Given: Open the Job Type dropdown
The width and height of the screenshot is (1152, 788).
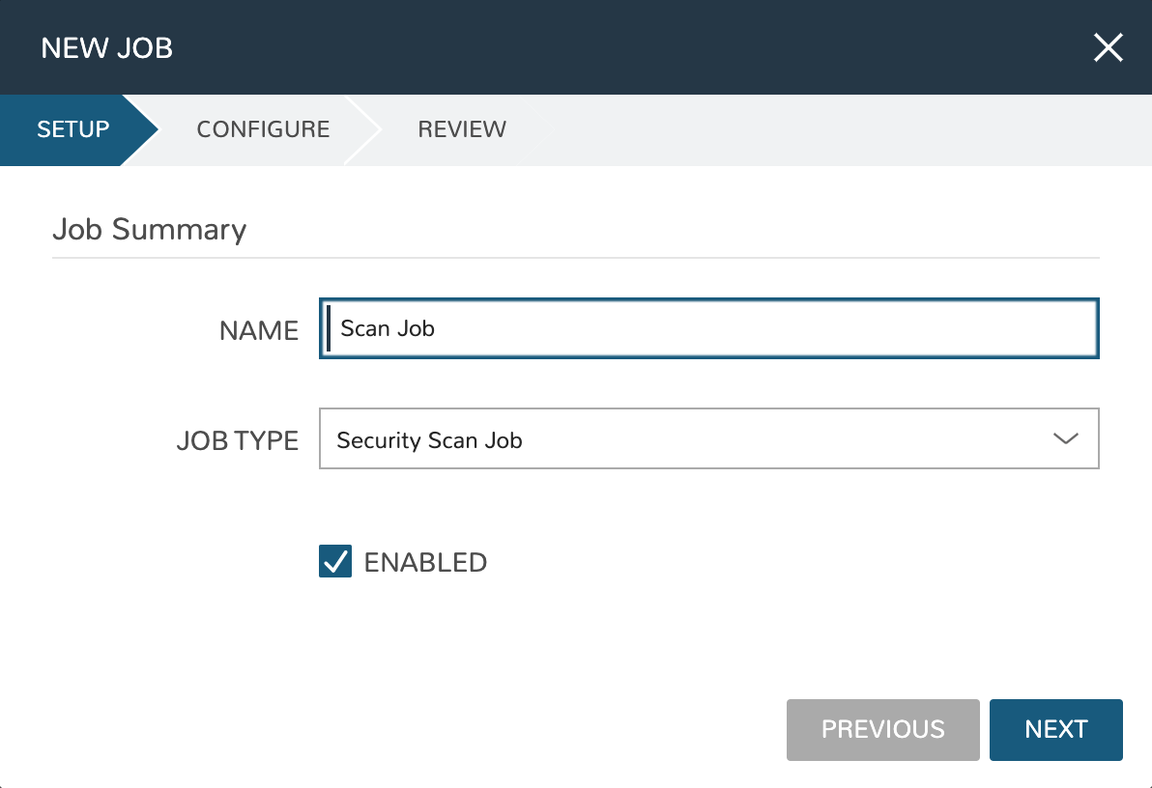Looking at the screenshot, I should 708,439.
